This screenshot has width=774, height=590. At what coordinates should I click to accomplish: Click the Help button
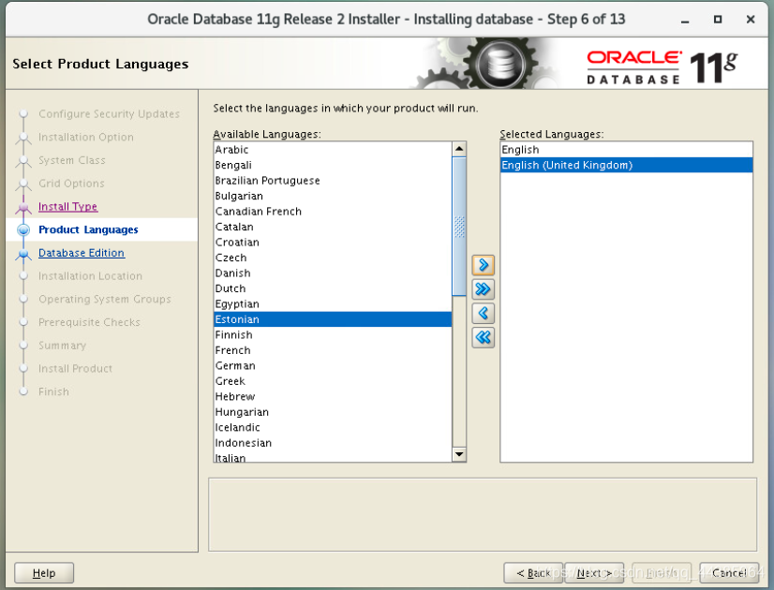pos(44,573)
